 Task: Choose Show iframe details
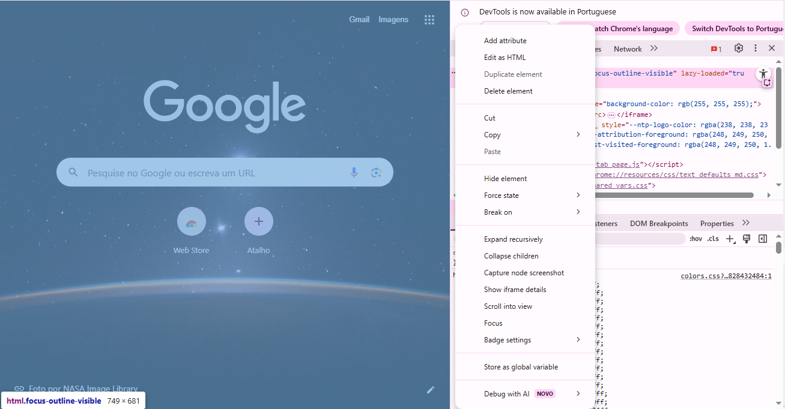pos(525,290)
